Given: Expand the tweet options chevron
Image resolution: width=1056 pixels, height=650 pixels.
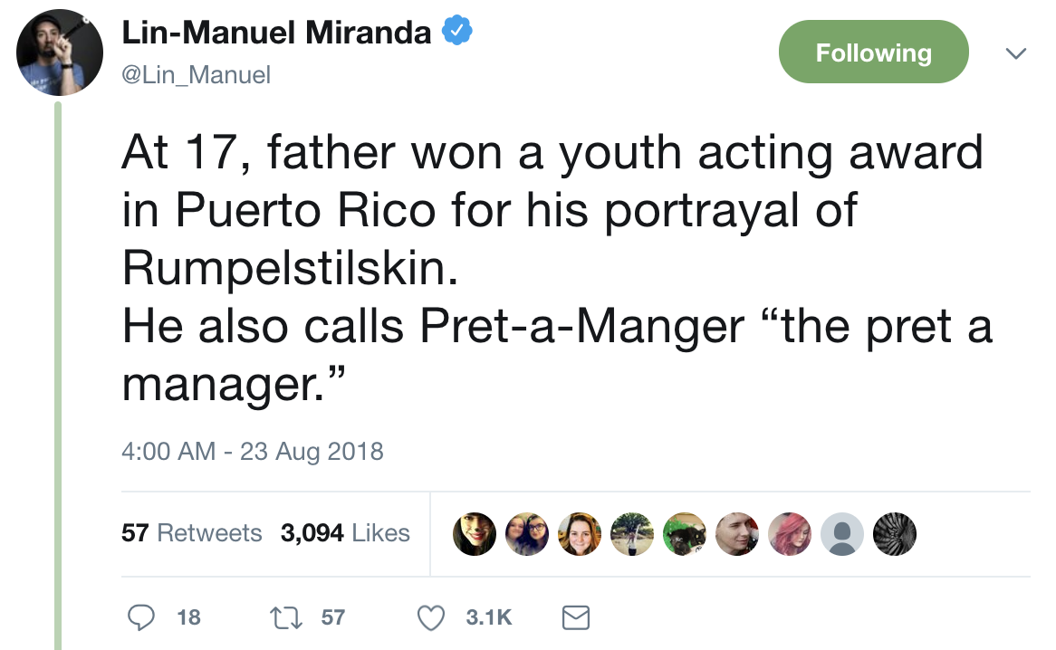Looking at the screenshot, I should click(x=1016, y=54).
